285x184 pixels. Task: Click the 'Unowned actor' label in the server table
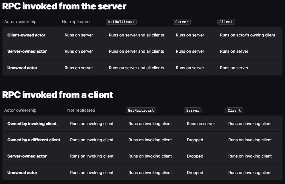tap(22, 68)
